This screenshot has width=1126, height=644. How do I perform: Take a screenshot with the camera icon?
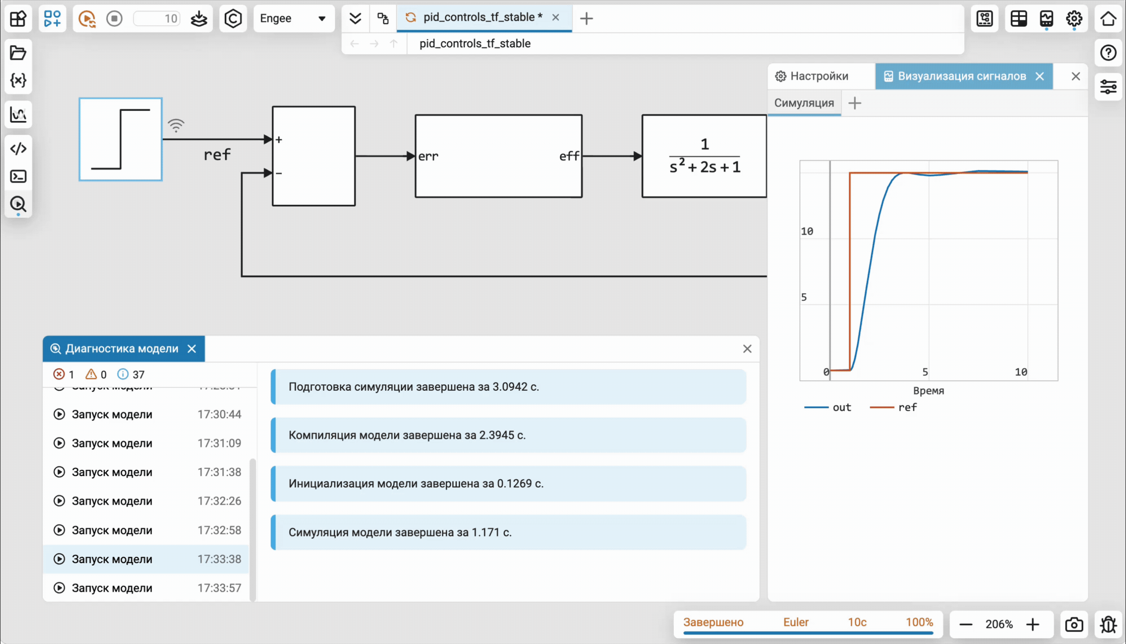(1074, 624)
